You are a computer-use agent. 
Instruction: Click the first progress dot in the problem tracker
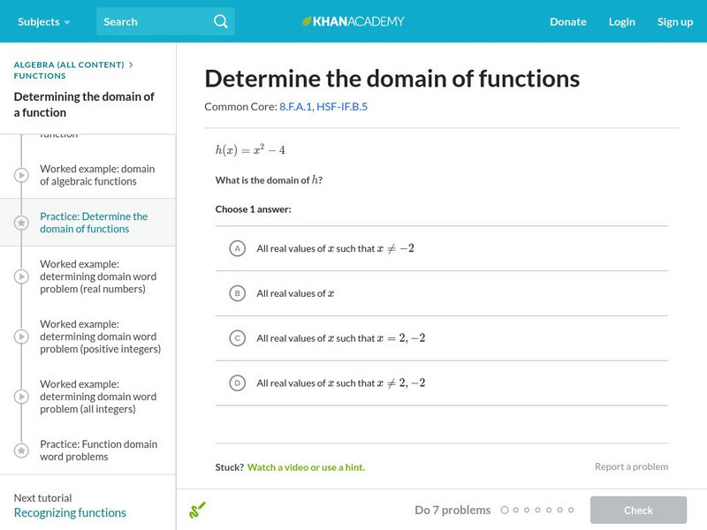click(505, 510)
